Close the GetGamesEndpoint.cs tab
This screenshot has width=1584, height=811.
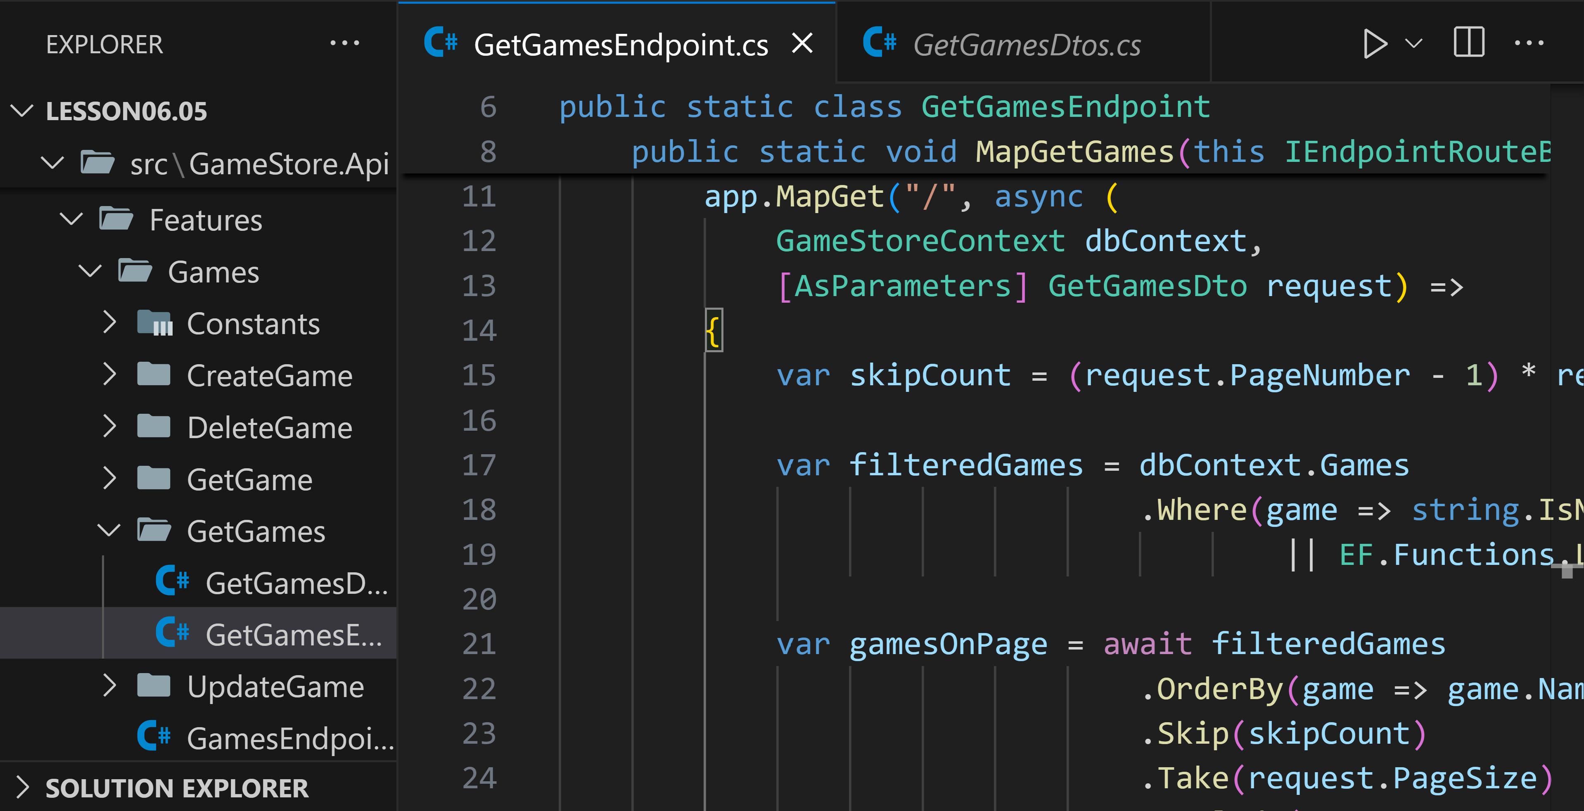(802, 44)
